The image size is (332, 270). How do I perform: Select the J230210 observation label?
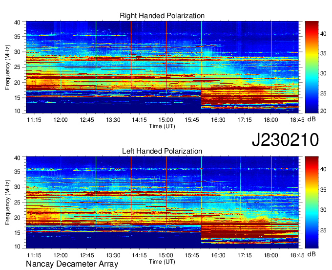(285, 140)
